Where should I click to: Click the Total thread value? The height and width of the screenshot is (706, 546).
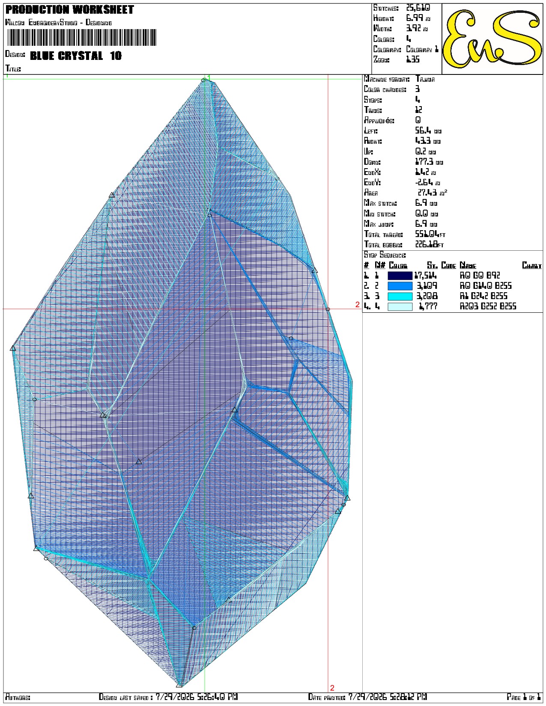430,234
